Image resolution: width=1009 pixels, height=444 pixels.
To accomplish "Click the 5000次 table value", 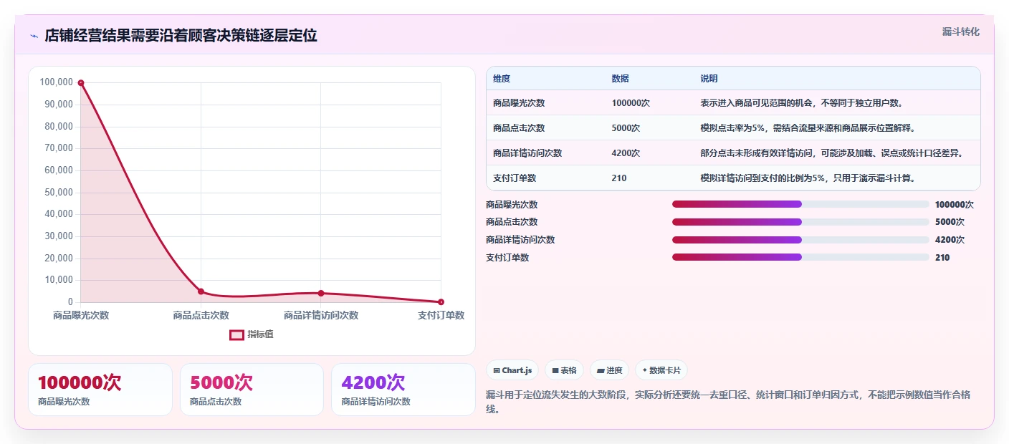I will click(x=626, y=128).
